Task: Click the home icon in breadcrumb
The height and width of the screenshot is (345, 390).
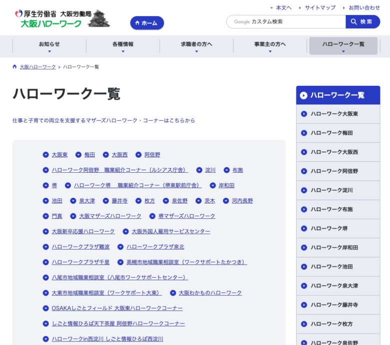Action: point(14,66)
